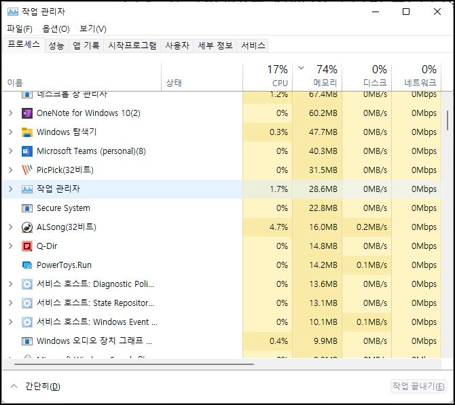This screenshot has height=405, width=455.
Task: Maximize the 작업 관리자 window
Action: pos(406,12)
